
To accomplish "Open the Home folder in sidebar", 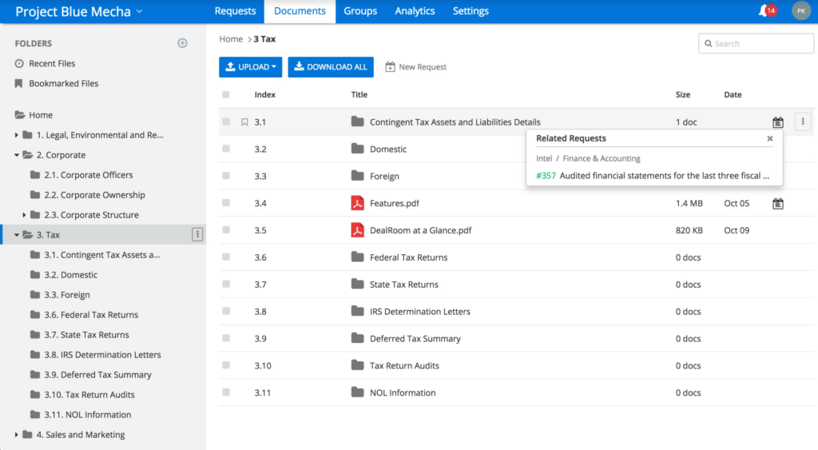I will tap(34, 115).
